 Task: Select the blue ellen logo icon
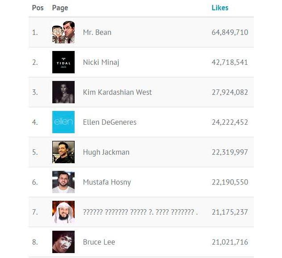[x=63, y=122]
